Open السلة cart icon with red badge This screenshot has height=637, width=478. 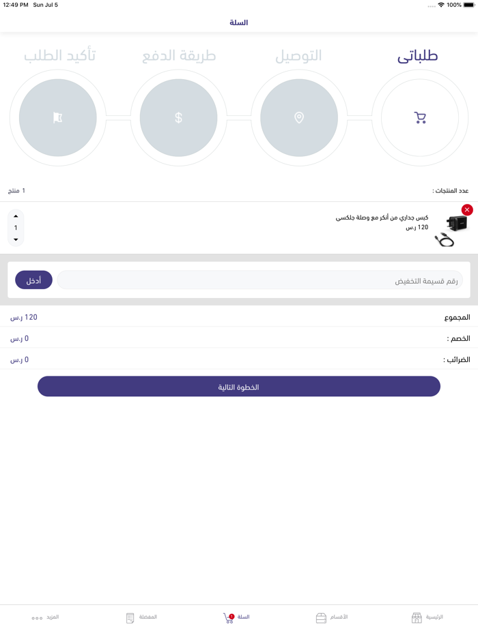point(227,617)
